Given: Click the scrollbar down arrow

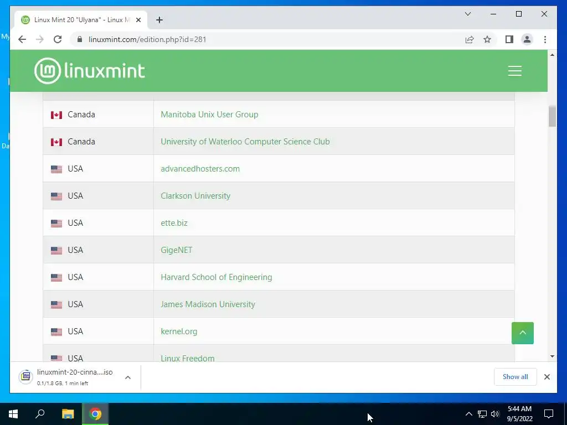Looking at the screenshot, I should click(x=552, y=356).
